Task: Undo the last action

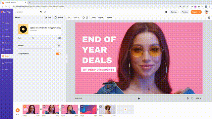Action: point(41,12)
